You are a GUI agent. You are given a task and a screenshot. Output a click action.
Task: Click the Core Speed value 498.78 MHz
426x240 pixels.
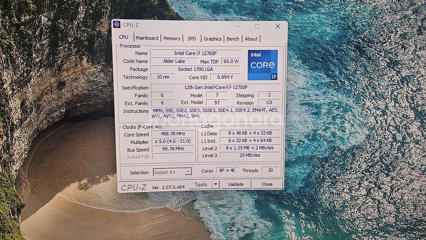(x=173, y=134)
